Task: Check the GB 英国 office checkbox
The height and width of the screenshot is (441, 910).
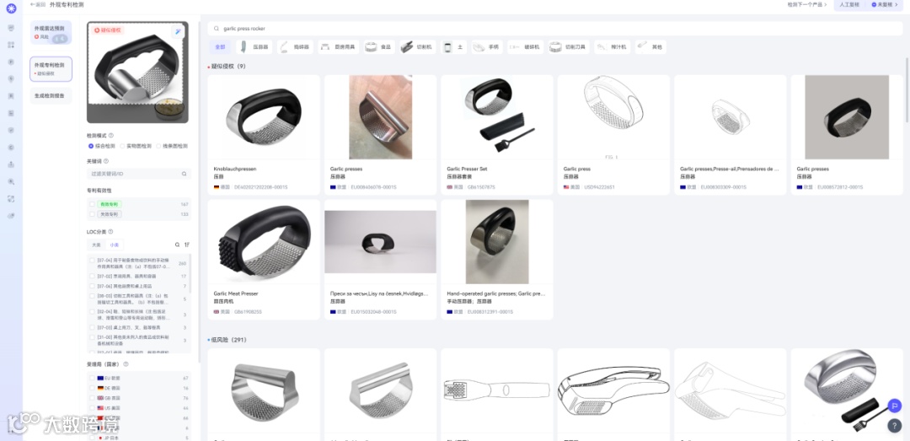Action: (x=92, y=398)
